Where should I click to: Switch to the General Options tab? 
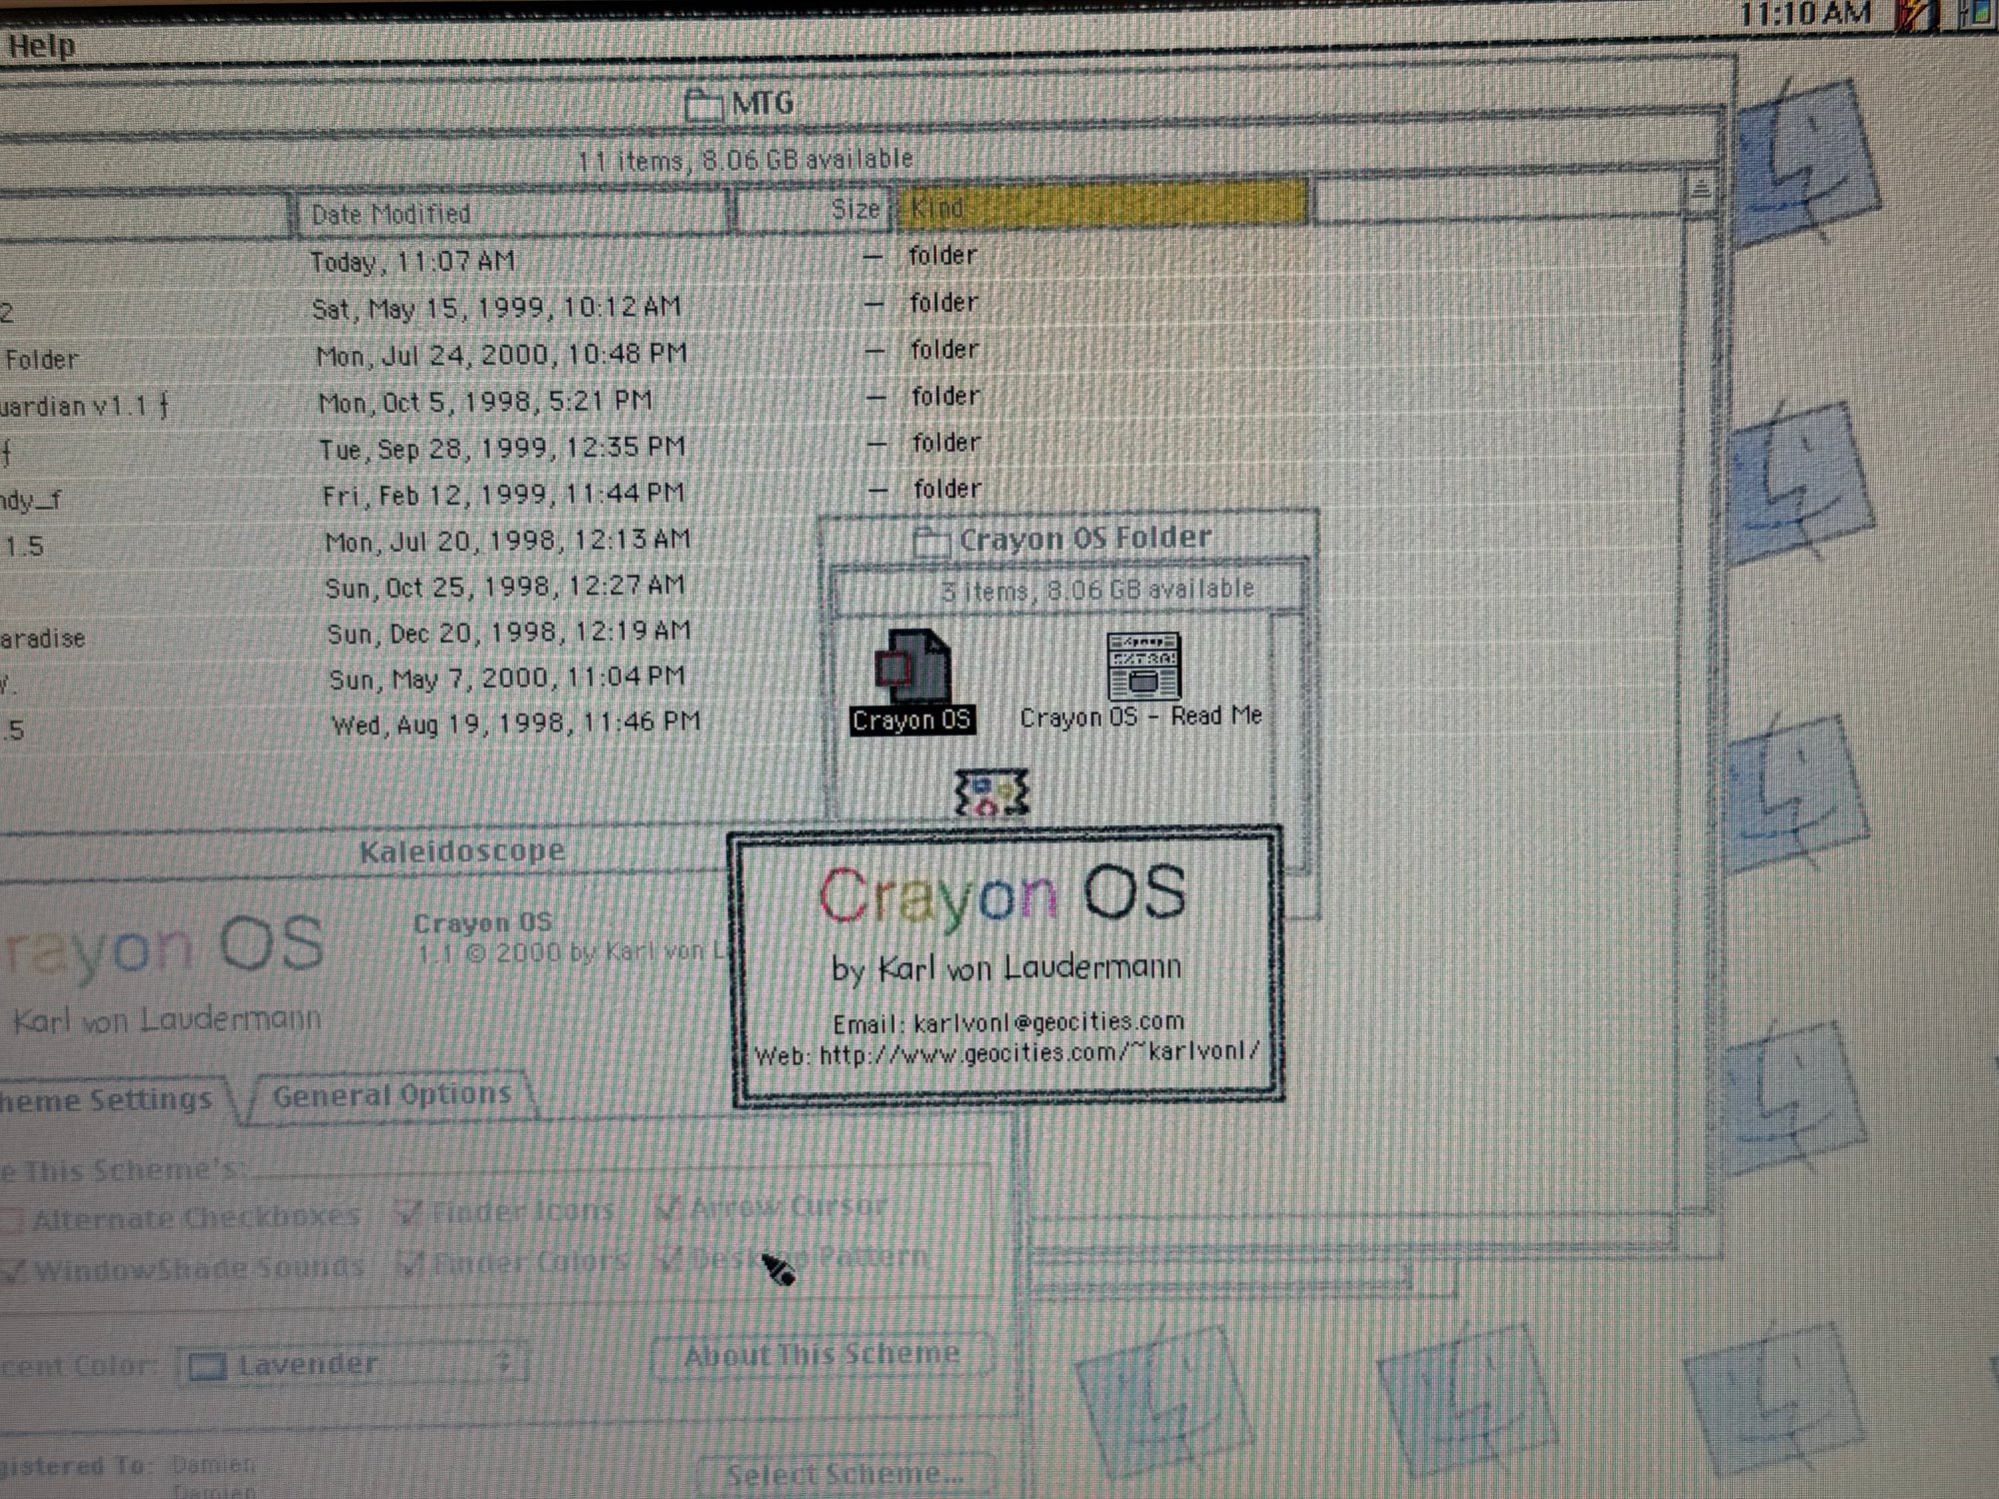391,1095
